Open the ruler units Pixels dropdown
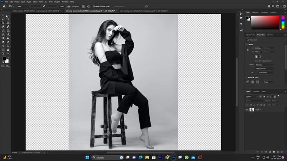The height and width of the screenshot is (161, 287). 269,82
